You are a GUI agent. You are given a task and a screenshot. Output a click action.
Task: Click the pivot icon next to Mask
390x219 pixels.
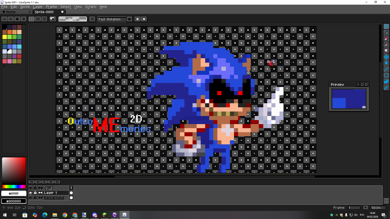click(x=92, y=19)
